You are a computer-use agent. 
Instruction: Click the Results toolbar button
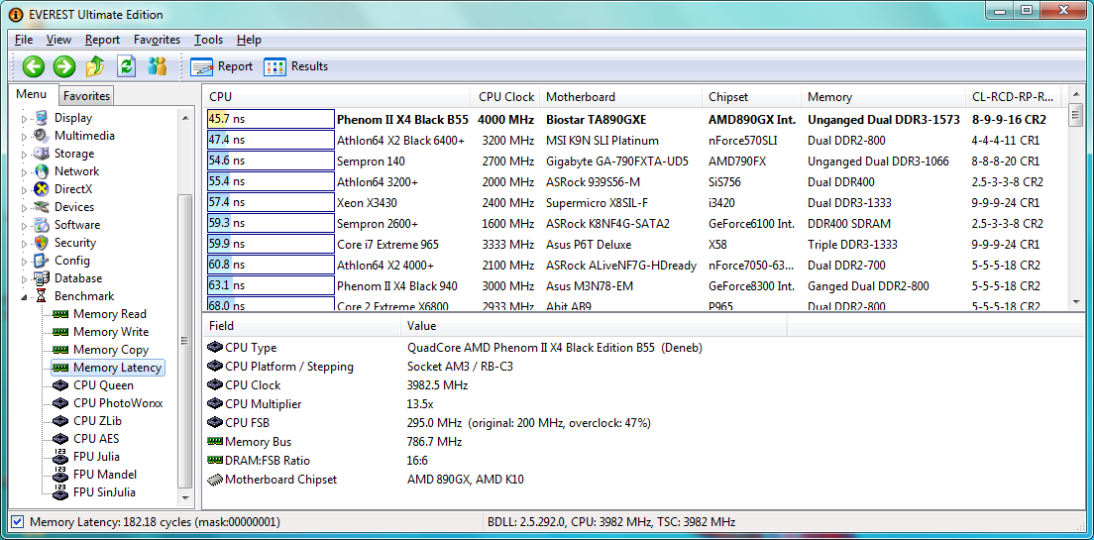click(296, 66)
